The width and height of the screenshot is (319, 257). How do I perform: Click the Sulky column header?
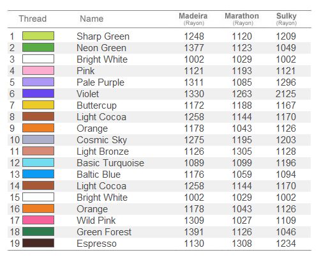coord(286,19)
